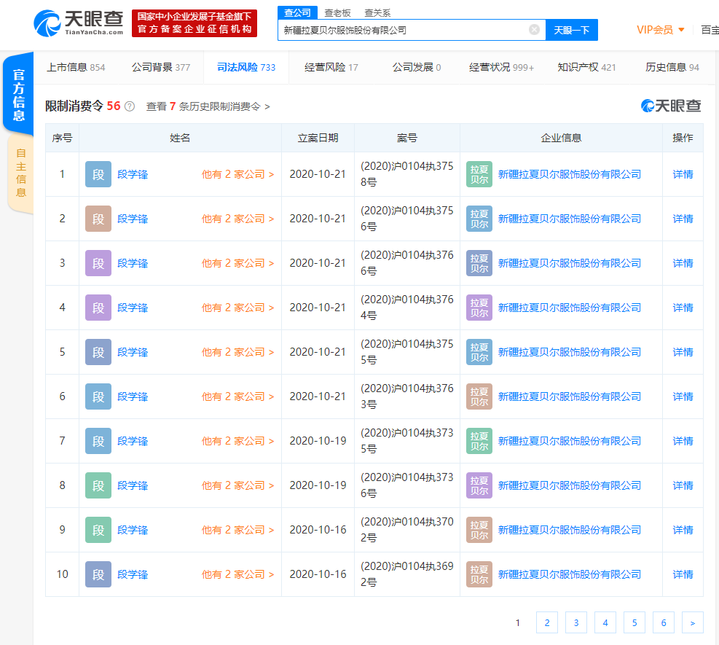Click the 段 avatar in row 2
The height and width of the screenshot is (645, 719).
[98, 219]
